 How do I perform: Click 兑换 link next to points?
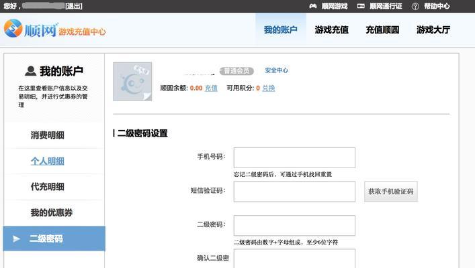click(x=268, y=88)
